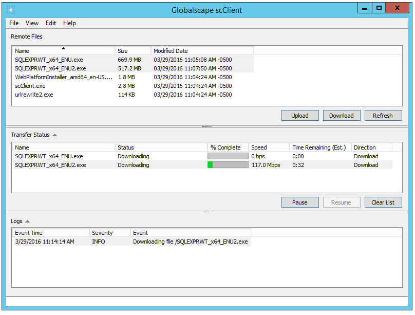Collapse the Logs panel arrow

pyautogui.click(x=28, y=221)
